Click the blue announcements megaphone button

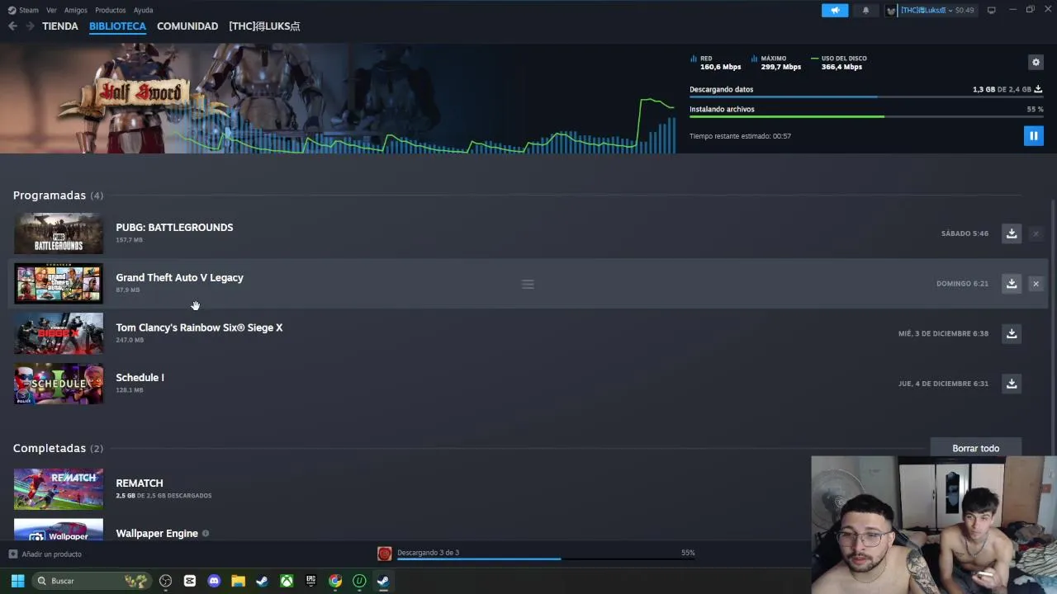point(835,10)
